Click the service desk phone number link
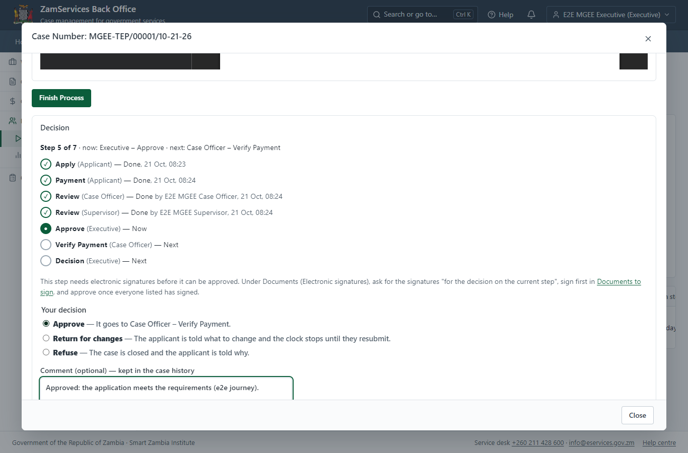Screen dimensions: 688x453 coord(538,443)
